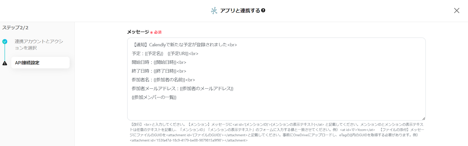Click the {{参加者のメールアドレス}} variable text
This screenshot has height=146, width=468.
coord(207,89)
